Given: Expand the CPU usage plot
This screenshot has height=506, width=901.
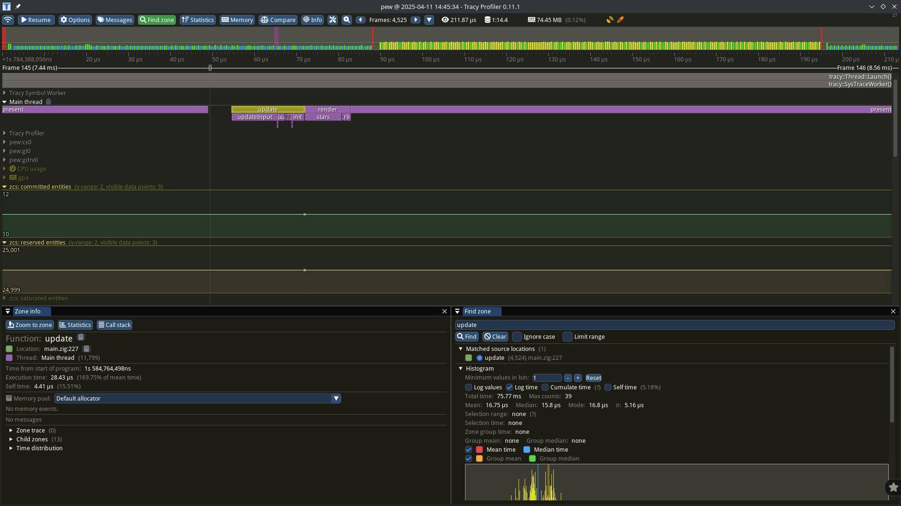Looking at the screenshot, I should pos(4,169).
